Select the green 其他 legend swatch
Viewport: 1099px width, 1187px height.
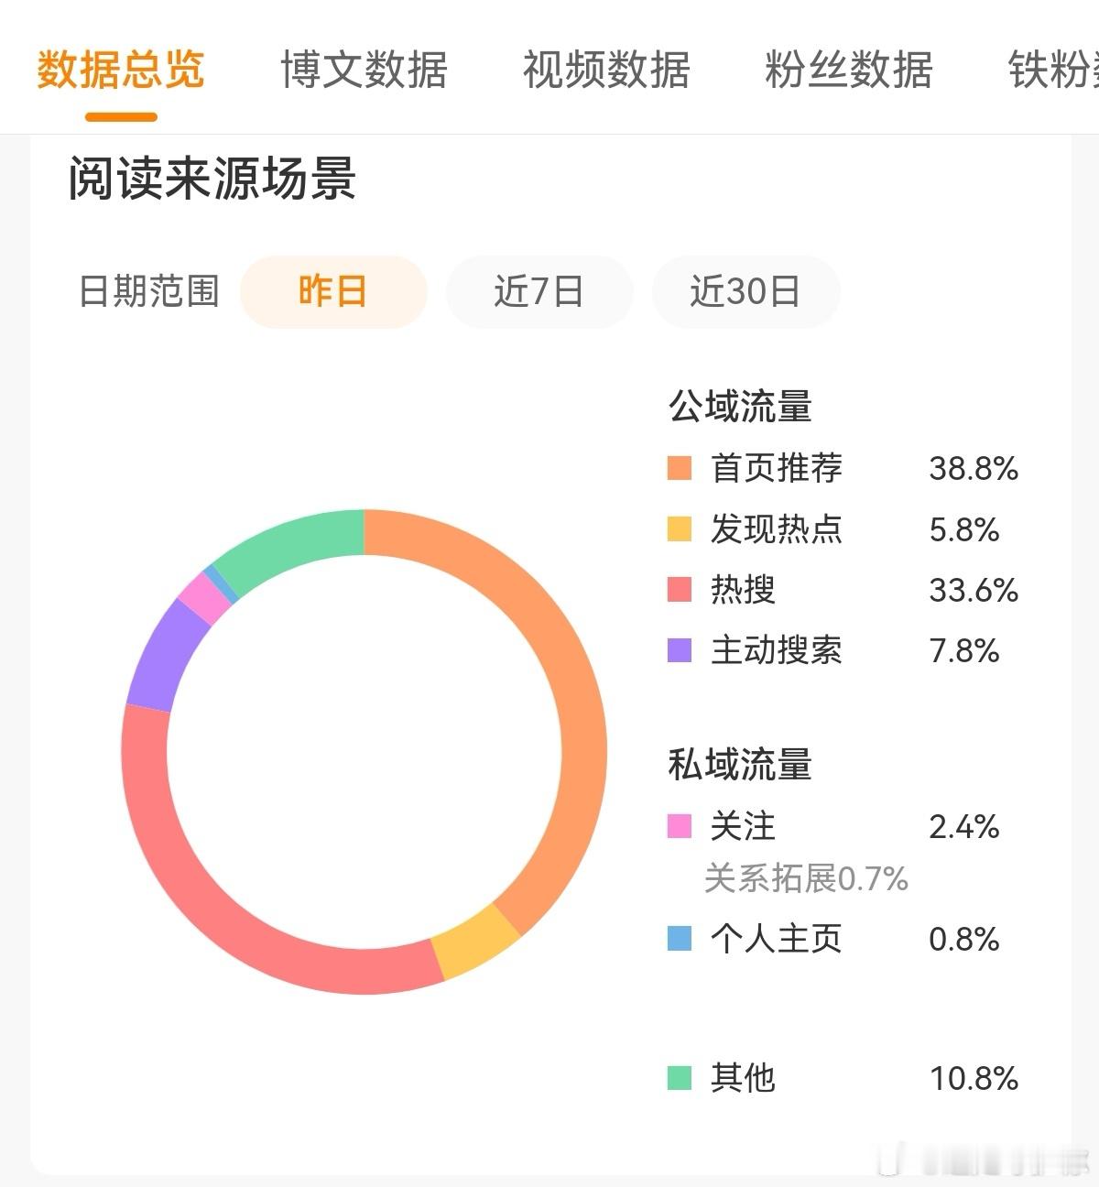point(678,1079)
